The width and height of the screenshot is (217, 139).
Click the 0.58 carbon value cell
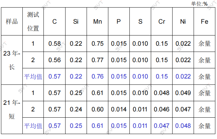55,44
